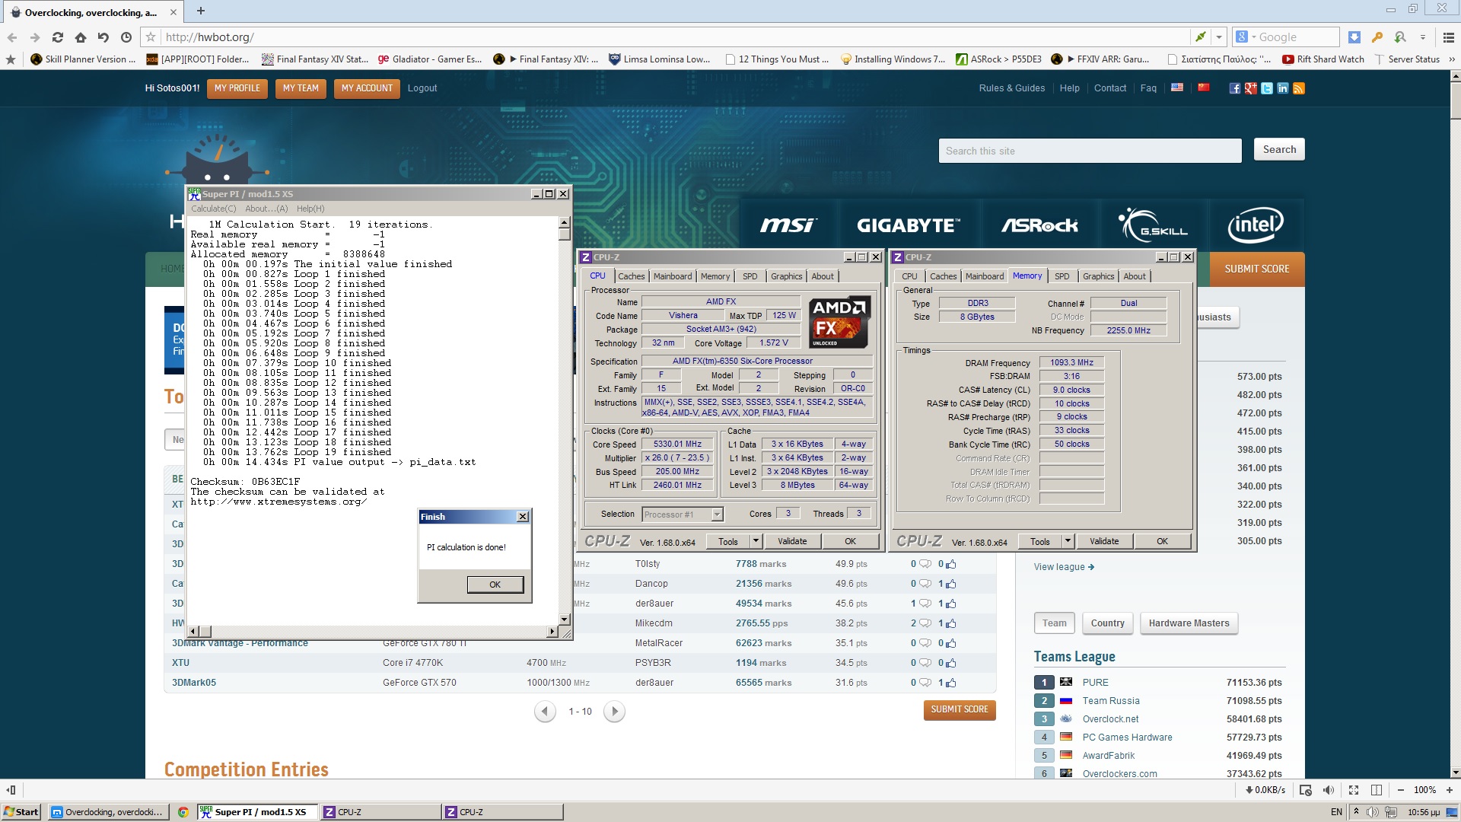Click the Chrome icon in the taskbar
Screen dimensions: 1461x822
pyautogui.click(x=183, y=812)
